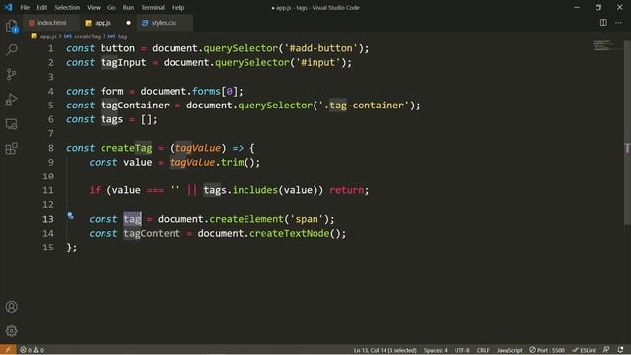The image size is (631, 355).
Task: Open the Search view in activity bar
Action: [11, 50]
